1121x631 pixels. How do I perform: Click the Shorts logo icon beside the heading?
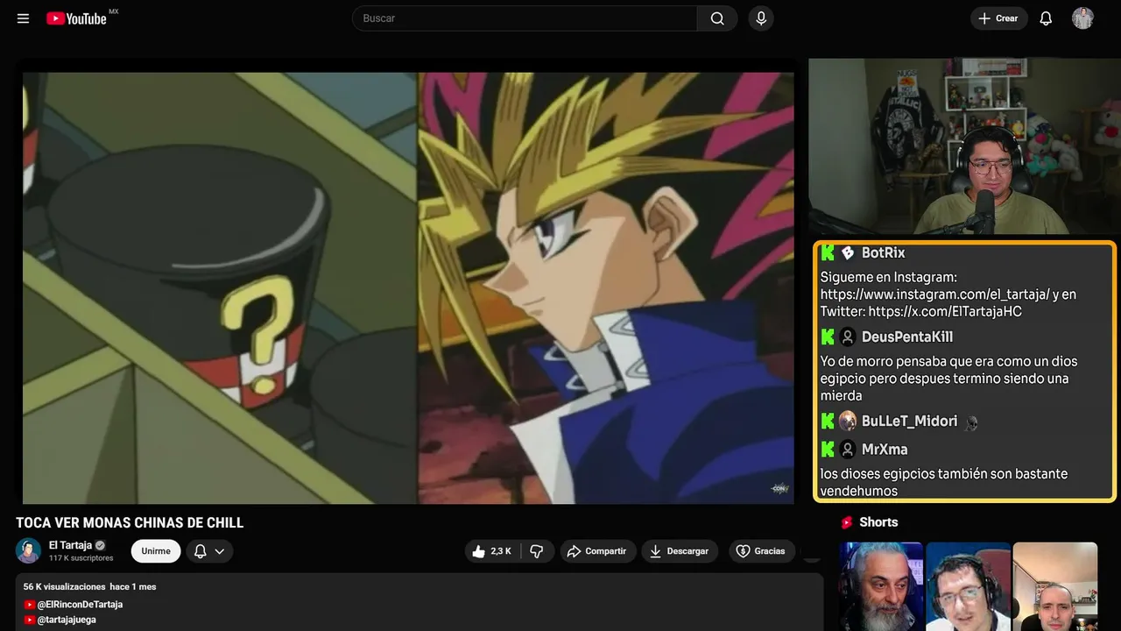(847, 522)
